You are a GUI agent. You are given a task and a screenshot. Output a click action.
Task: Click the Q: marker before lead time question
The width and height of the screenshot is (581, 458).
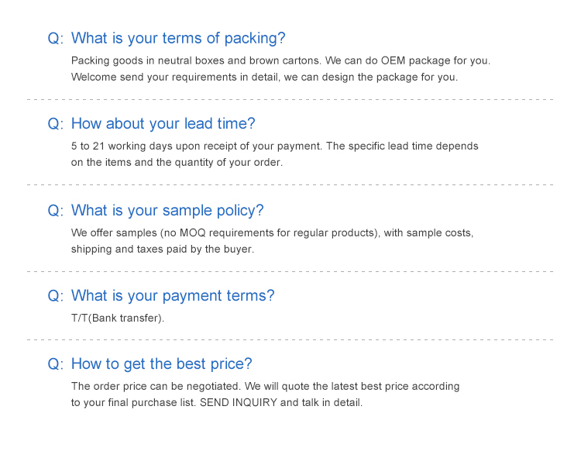pyautogui.click(x=56, y=124)
